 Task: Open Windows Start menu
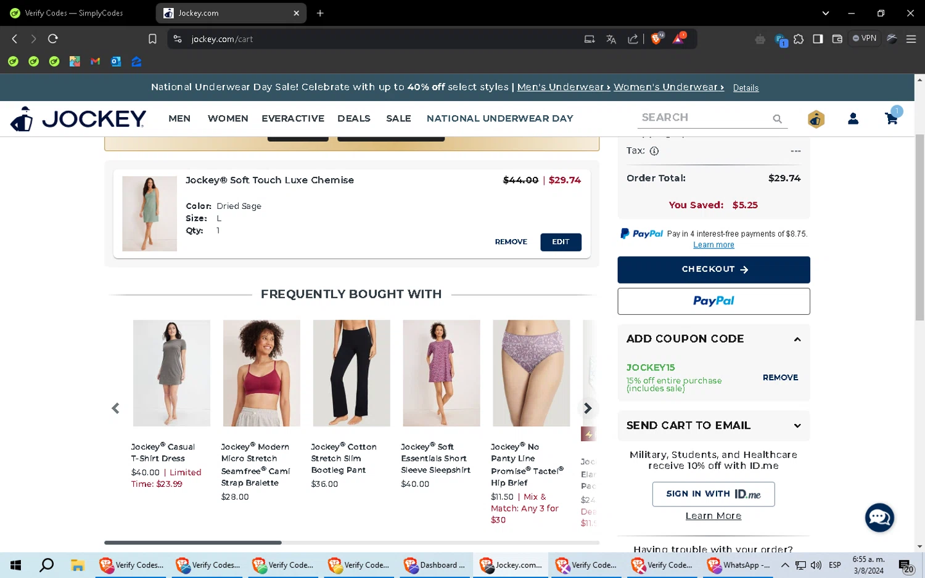tap(16, 565)
